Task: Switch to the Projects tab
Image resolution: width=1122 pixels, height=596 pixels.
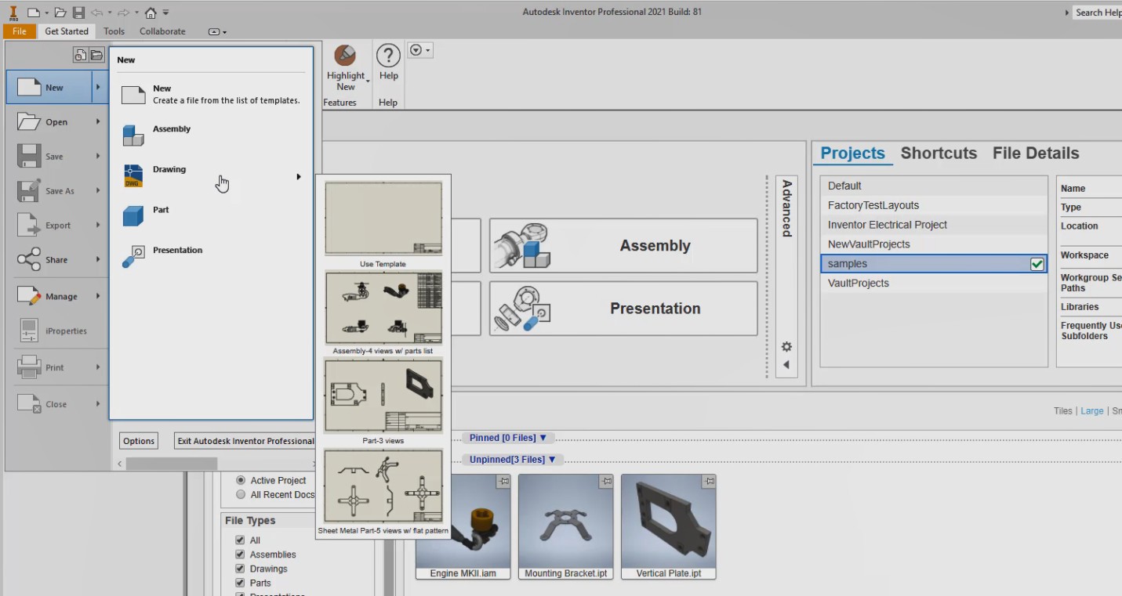Action: click(x=852, y=154)
